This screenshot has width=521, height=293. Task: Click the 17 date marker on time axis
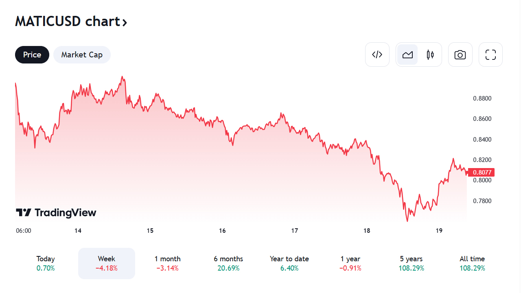click(295, 231)
